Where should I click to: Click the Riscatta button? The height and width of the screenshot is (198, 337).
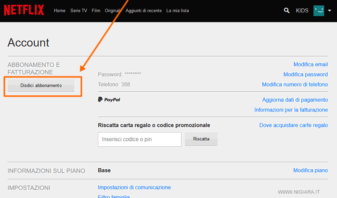click(x=201, y=139)
